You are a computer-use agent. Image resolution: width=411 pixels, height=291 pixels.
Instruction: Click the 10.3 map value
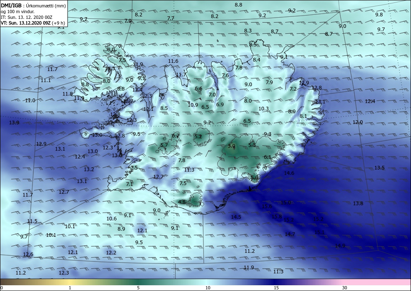(x=263, y=109)
